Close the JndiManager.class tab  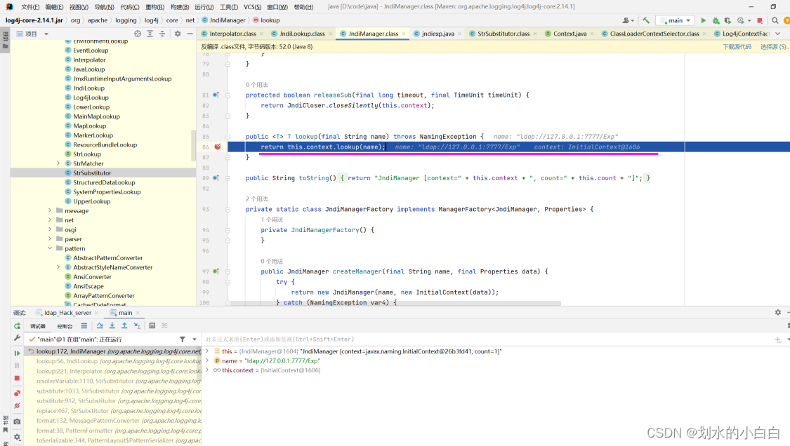tap(404, 34)
